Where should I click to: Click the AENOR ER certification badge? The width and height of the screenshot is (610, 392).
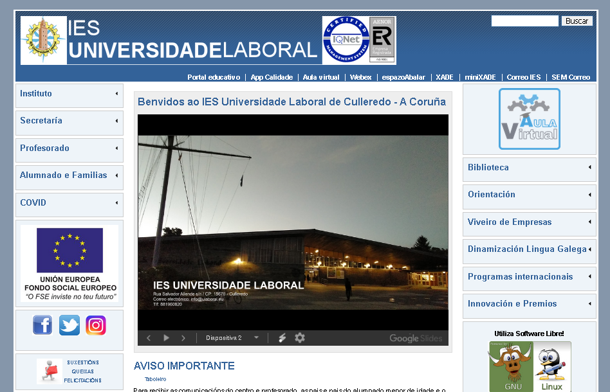382,40
